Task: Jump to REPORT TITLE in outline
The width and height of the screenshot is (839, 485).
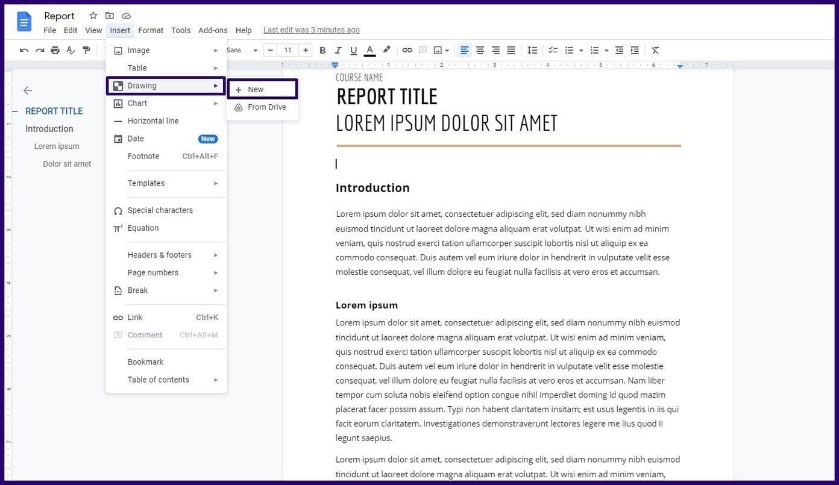Action: (54, 111)
